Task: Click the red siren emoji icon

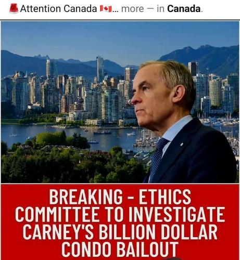Action: [14, 8]
